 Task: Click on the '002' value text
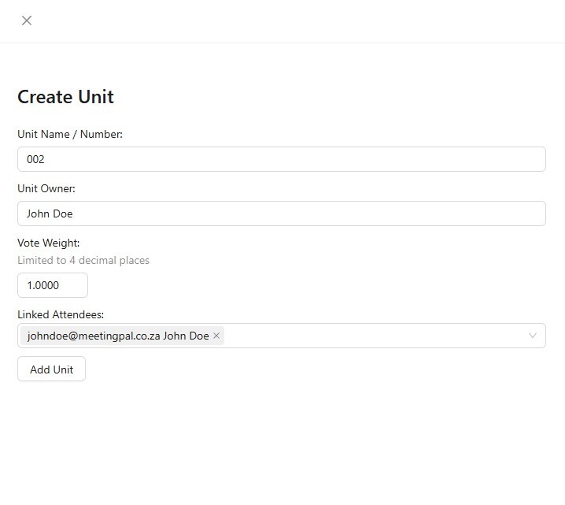35,159
